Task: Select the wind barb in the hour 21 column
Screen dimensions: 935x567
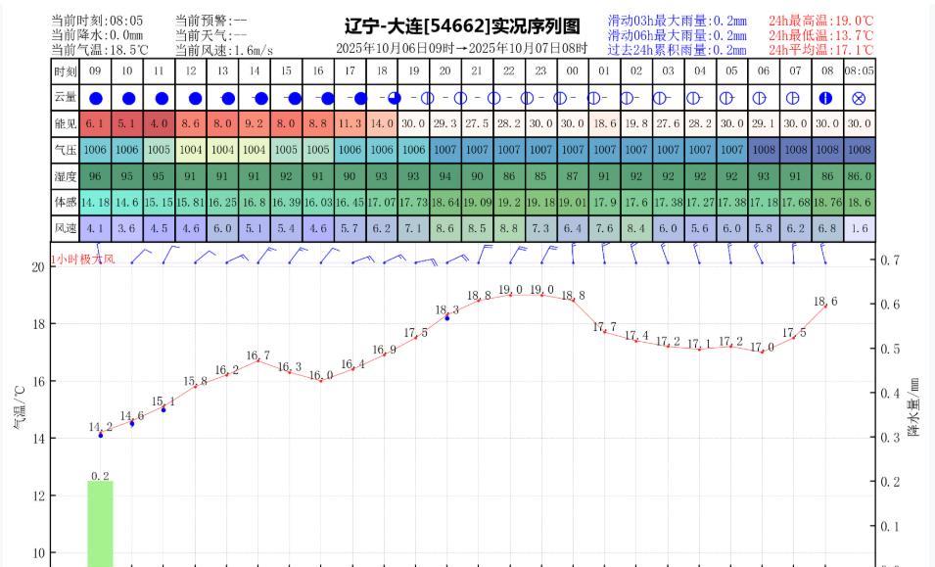Action: pyautogui.click(x=485, y=254)
